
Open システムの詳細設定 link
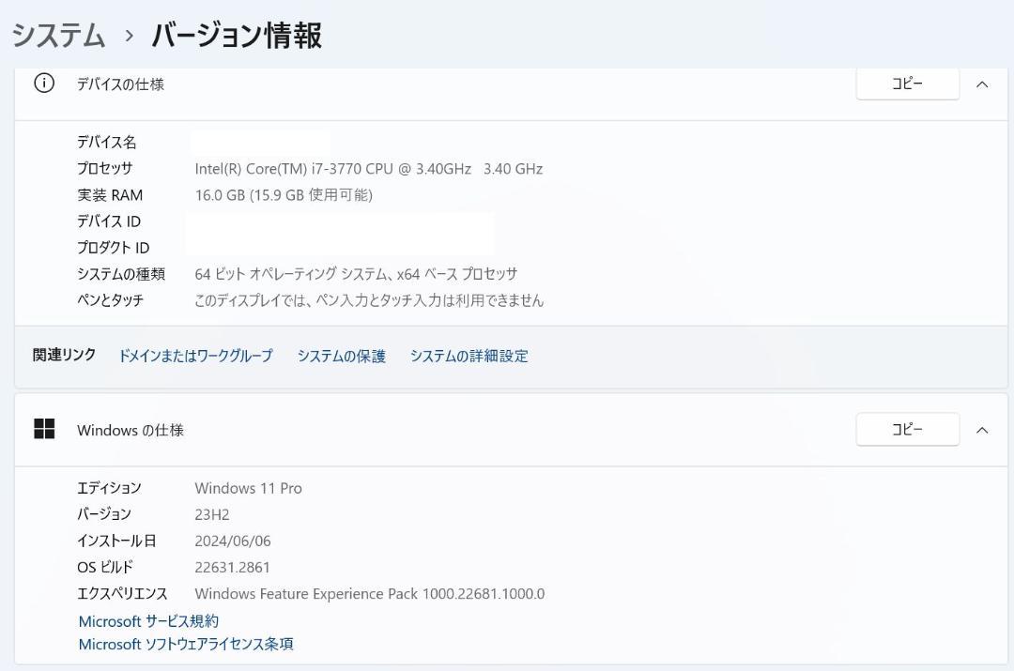click(x=469, y=356)
